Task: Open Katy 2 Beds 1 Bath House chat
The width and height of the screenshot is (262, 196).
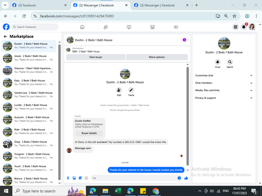Action: [29, 83]
